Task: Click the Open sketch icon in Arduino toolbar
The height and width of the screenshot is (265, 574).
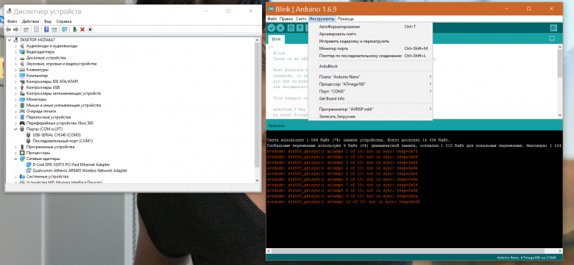Action: pos(300,28)
